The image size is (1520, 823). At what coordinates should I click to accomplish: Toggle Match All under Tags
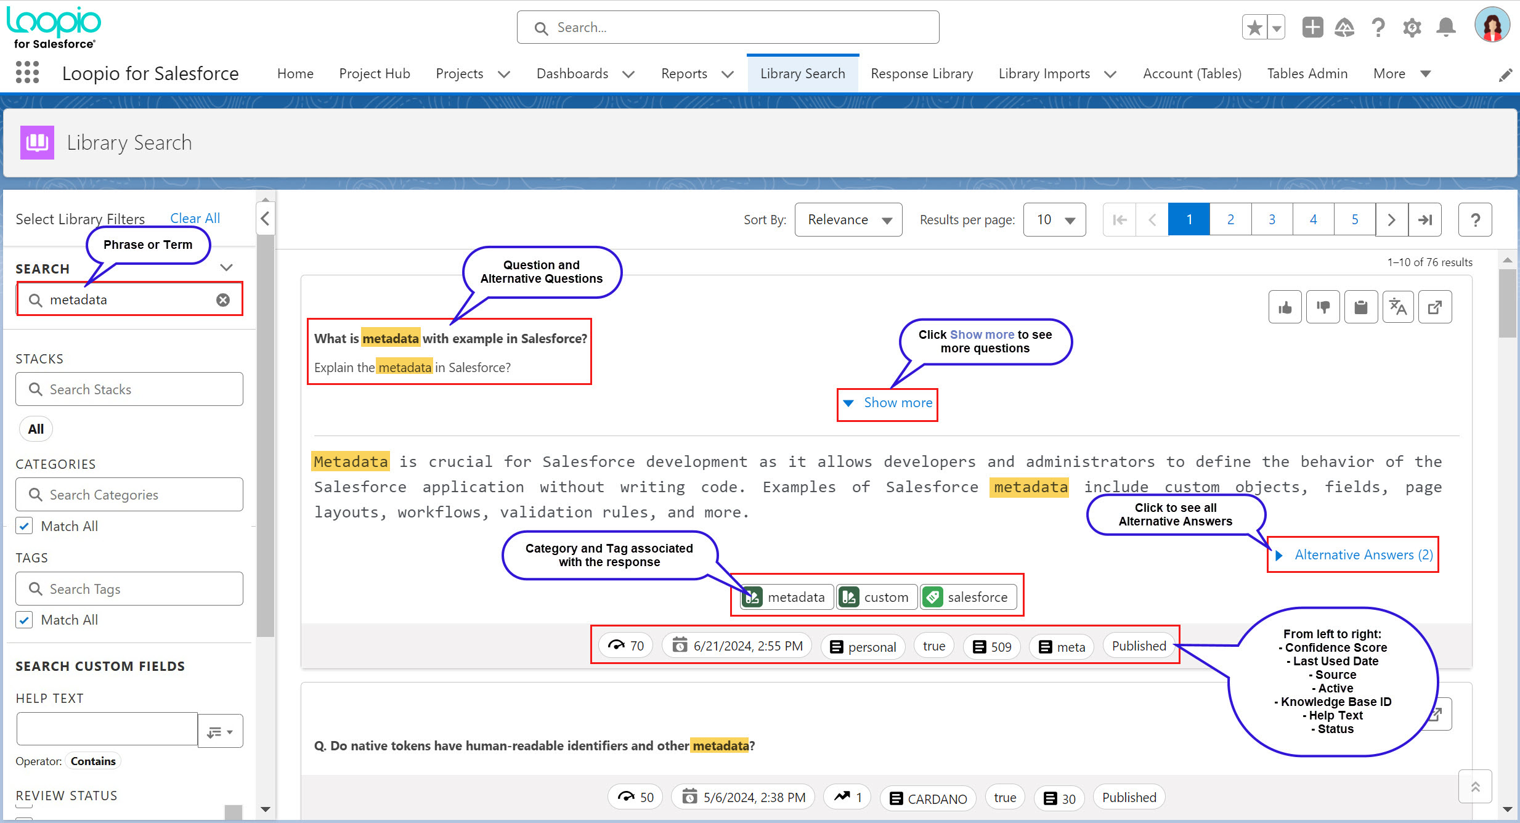(x=24, y=620)
